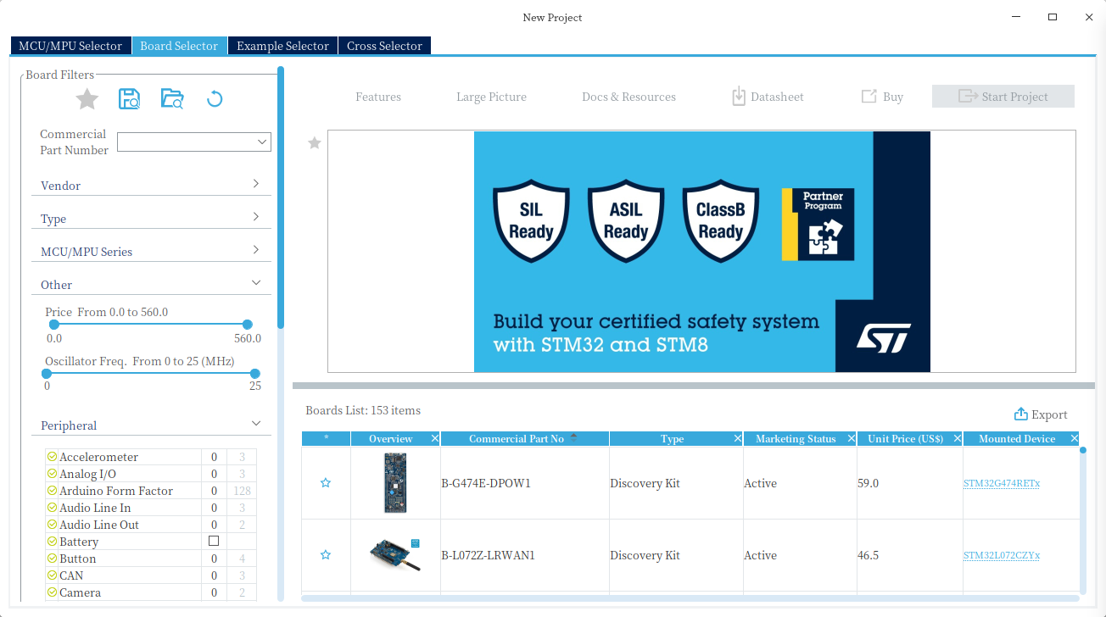Click the filter panel vertical scrollbar
1106x617 pixels.
(x=281, y=197)
